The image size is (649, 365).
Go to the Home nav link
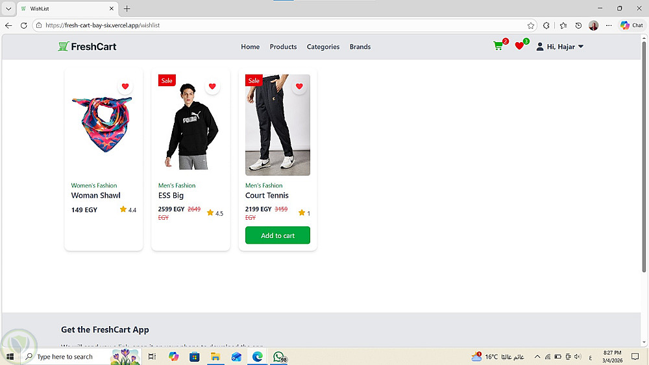coord(251,47)
